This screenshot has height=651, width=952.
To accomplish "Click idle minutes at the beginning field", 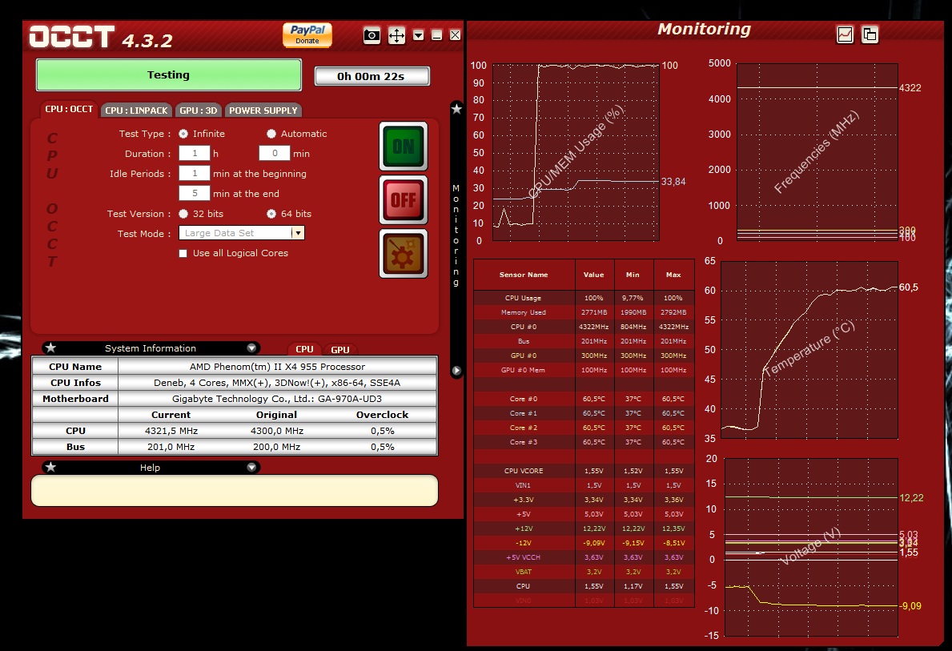I will click(195, 173).
